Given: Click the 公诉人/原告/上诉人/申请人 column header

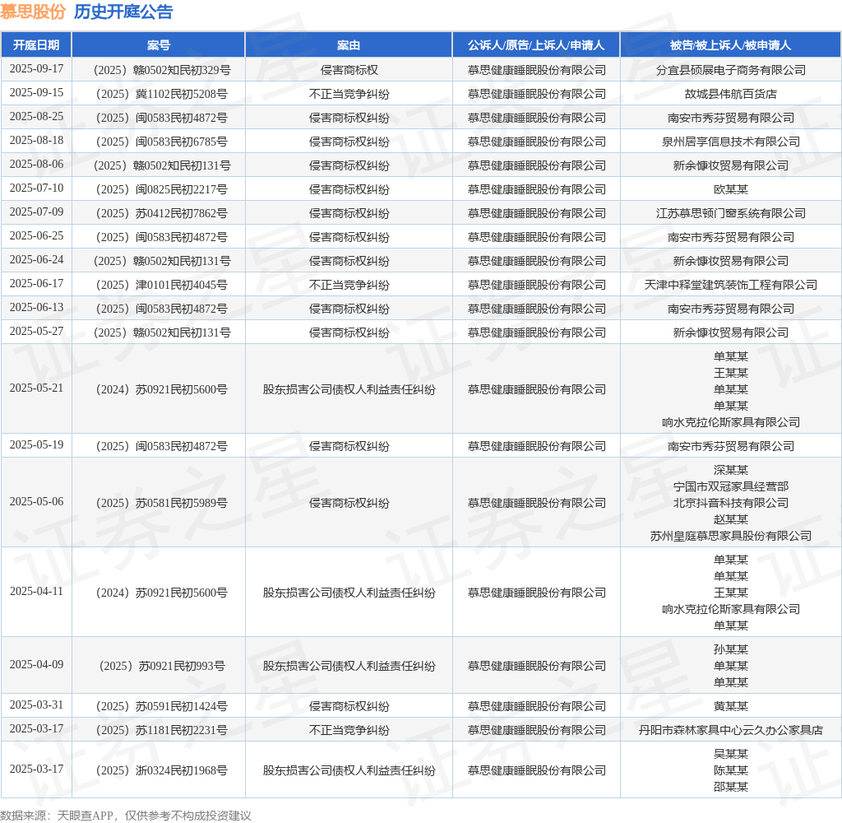Looking at the screenshot, I should pos(536,45).
